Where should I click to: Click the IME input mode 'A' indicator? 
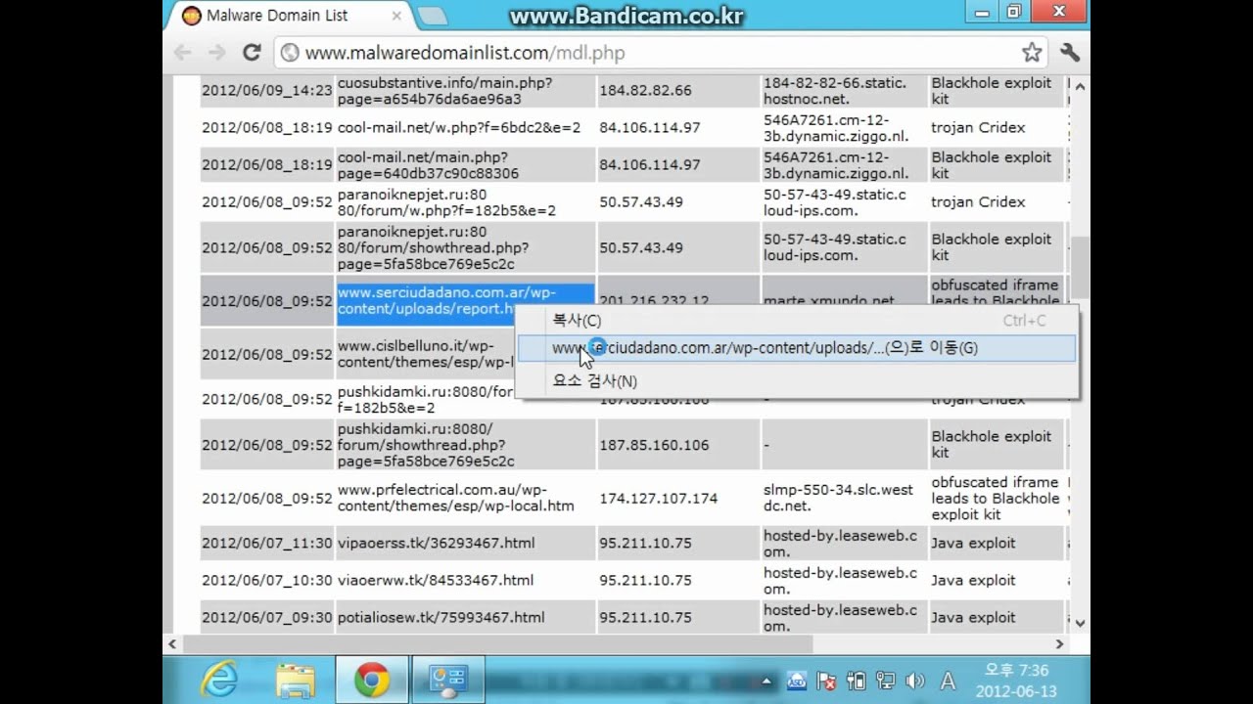(x=948, y=682)
